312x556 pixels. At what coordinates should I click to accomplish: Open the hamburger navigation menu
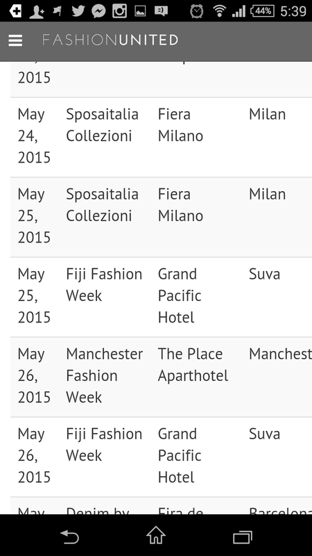point(15,40)
